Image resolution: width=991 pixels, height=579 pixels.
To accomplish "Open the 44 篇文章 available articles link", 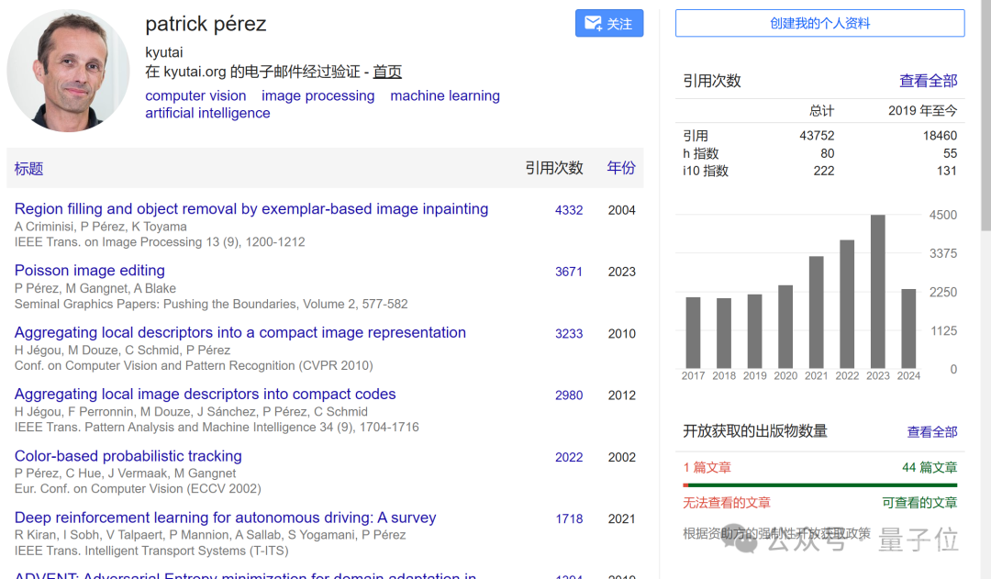I will tap(929, 467).
